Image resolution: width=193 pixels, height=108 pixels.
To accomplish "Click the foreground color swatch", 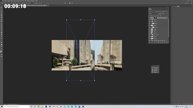I will pos(1,52).
